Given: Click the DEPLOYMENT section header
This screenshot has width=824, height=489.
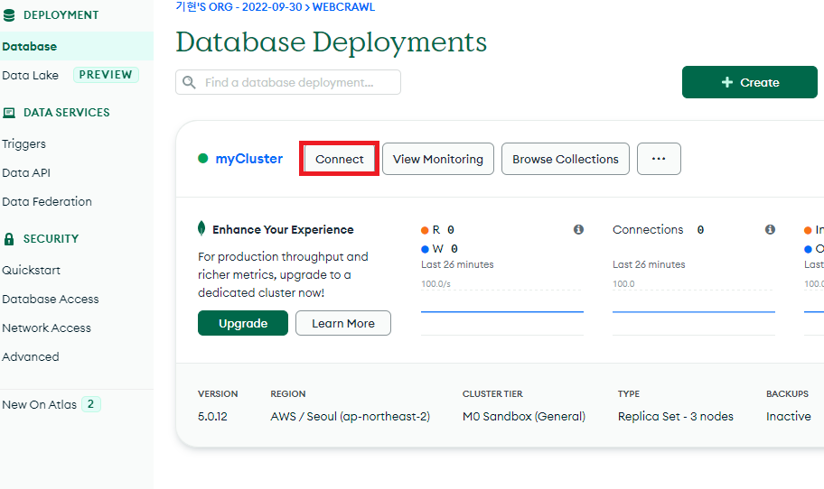Looking at the screenshot, I should pyautogui.click(x=61, y=15).
